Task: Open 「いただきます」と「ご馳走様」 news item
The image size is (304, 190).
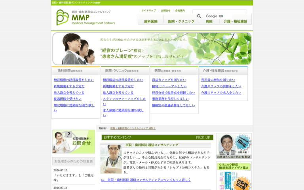Action: click(x=74, y=178)
